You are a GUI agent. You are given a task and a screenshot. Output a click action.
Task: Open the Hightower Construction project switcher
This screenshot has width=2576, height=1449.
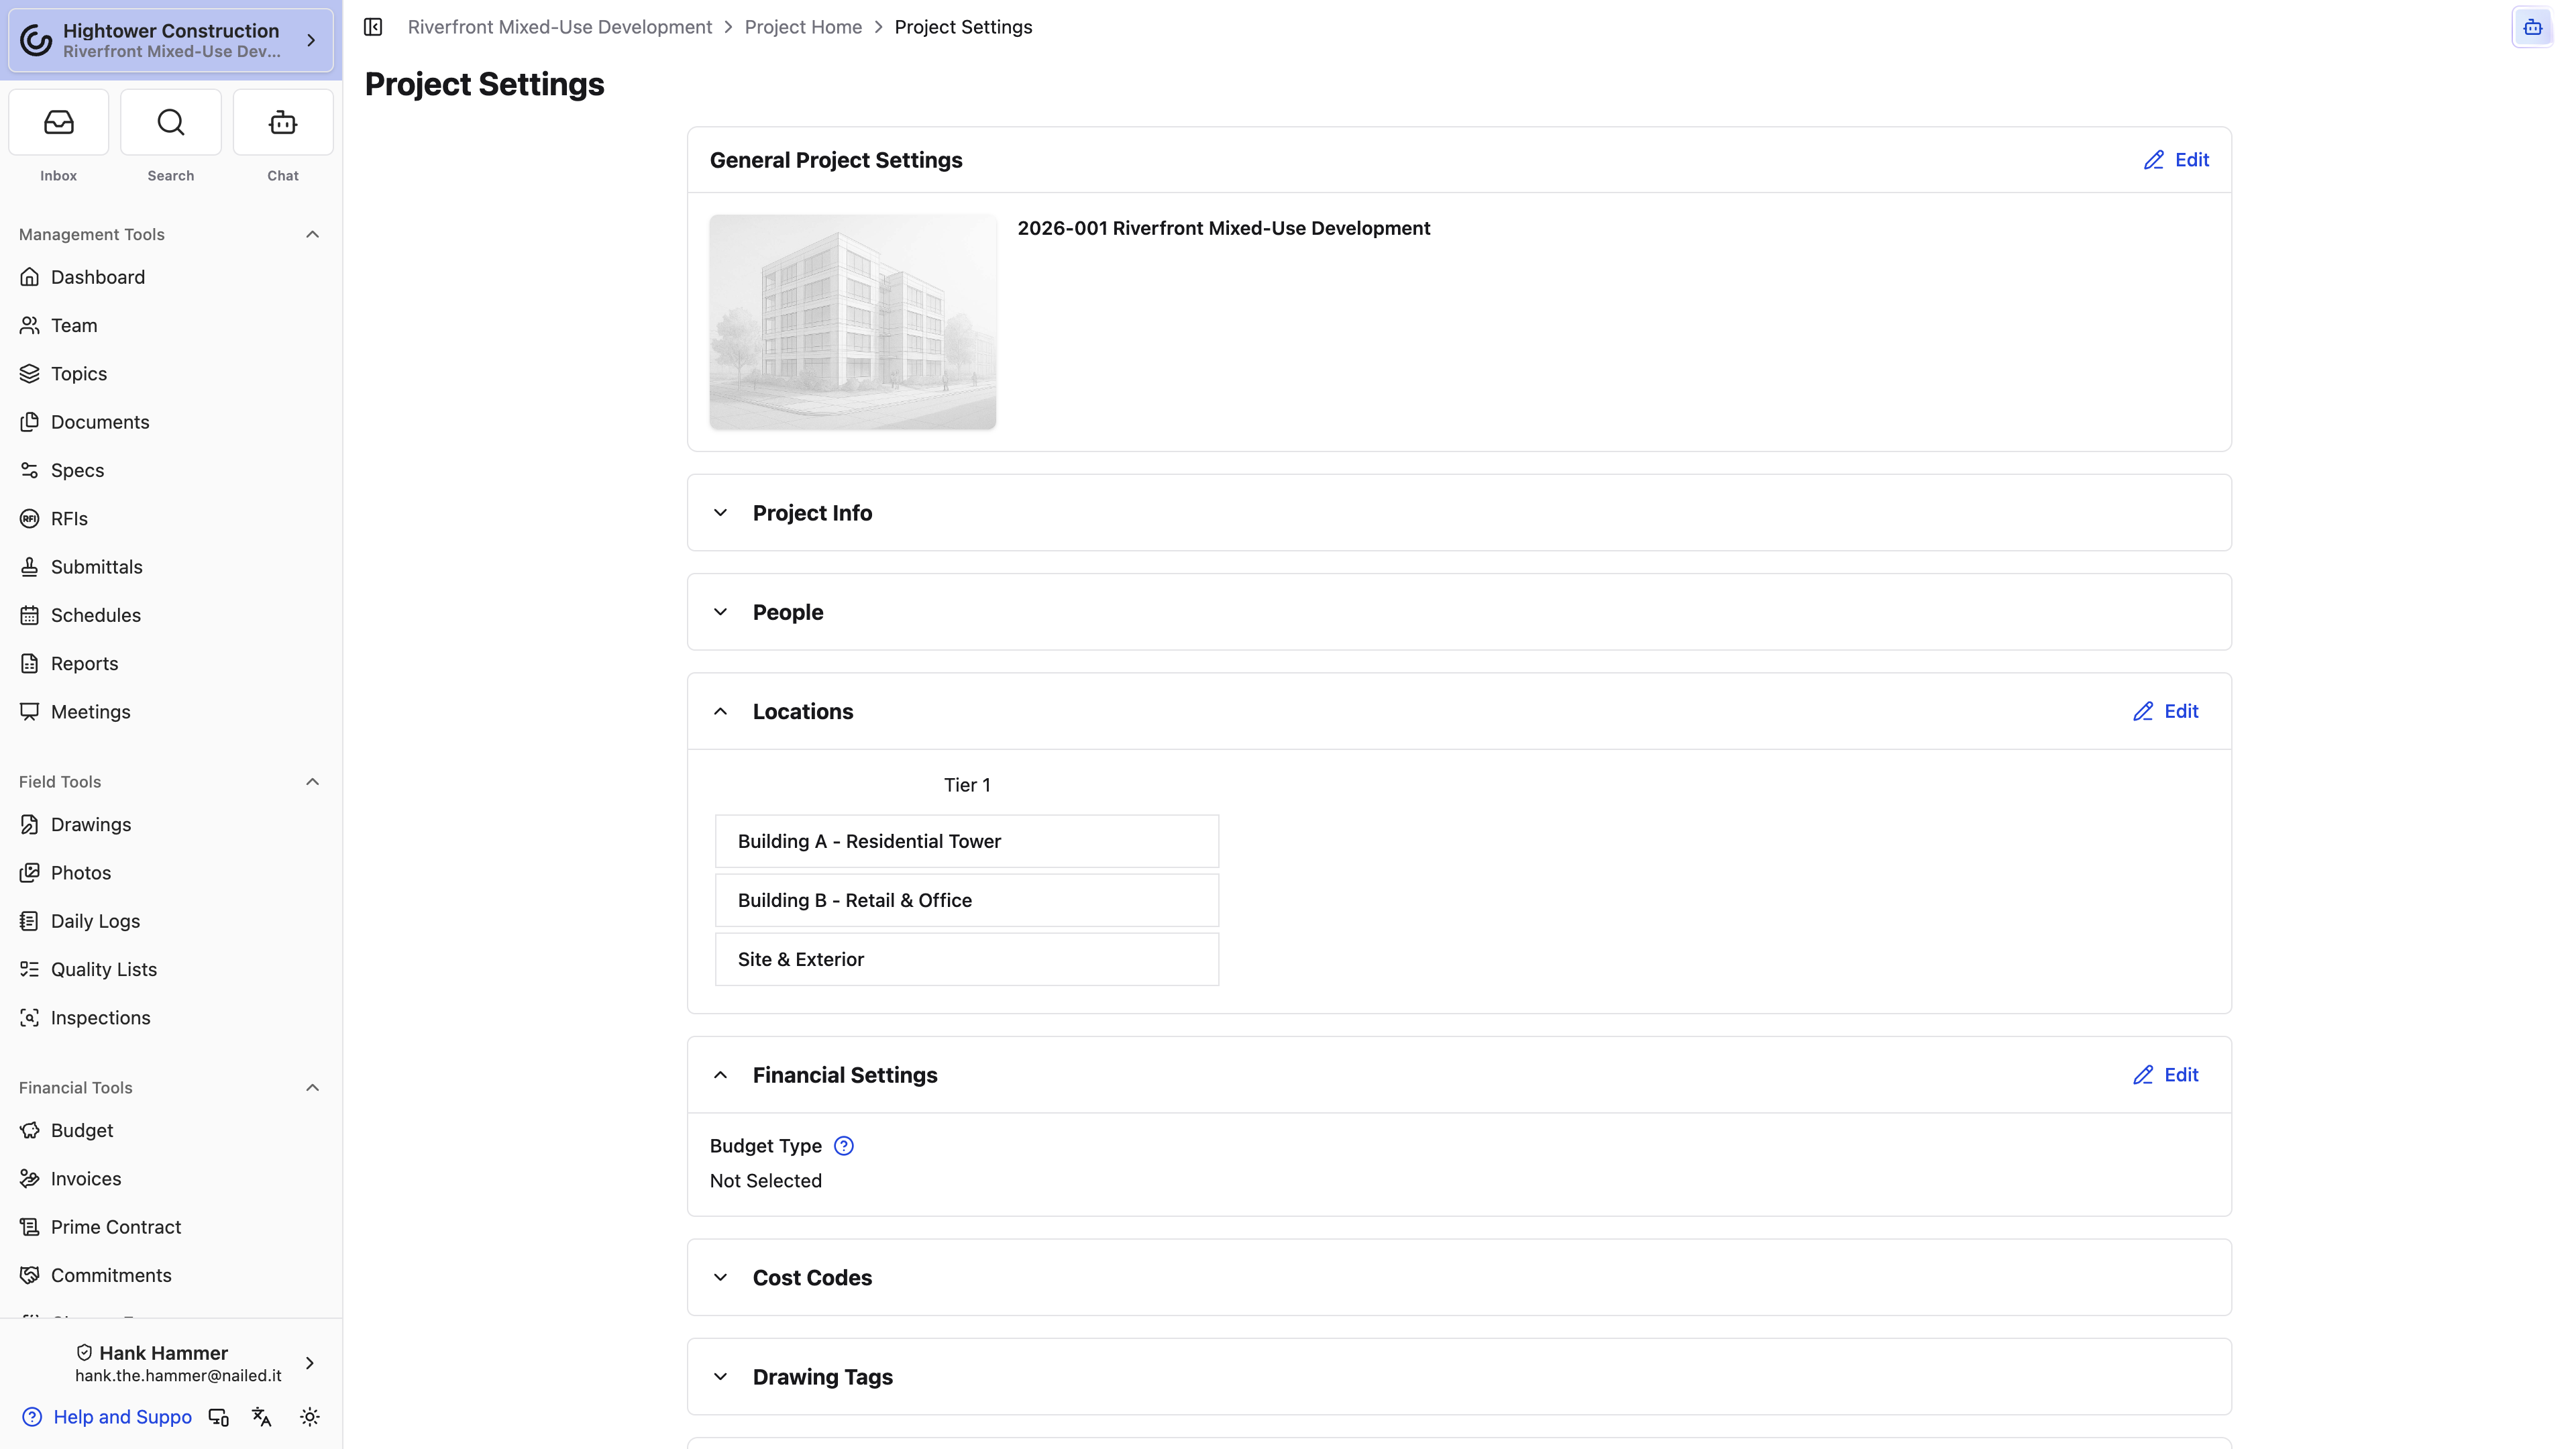coord(171,40)
